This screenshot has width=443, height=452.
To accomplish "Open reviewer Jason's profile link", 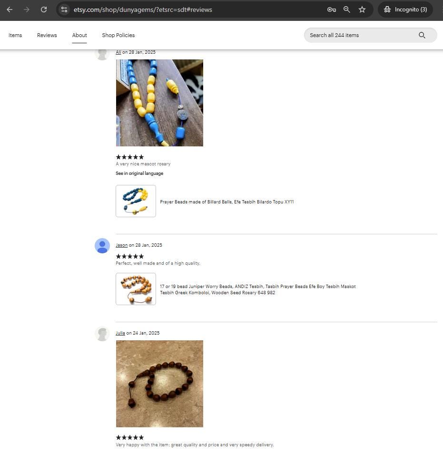I will 121,245.
